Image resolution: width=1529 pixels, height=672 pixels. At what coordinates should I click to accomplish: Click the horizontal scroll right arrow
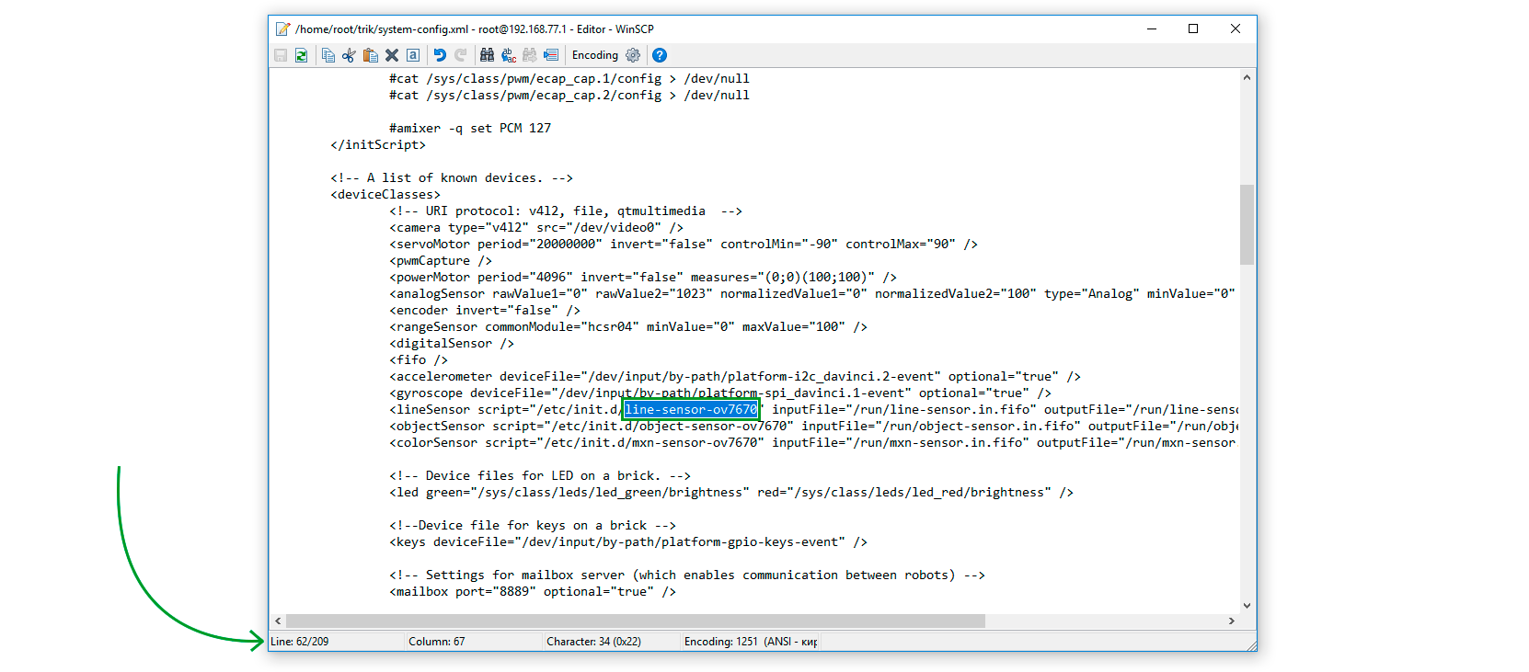(x=1232, y=621)
